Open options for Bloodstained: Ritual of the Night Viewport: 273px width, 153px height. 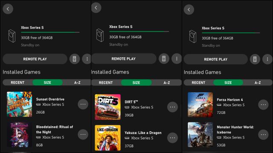(x=83, y=134)
